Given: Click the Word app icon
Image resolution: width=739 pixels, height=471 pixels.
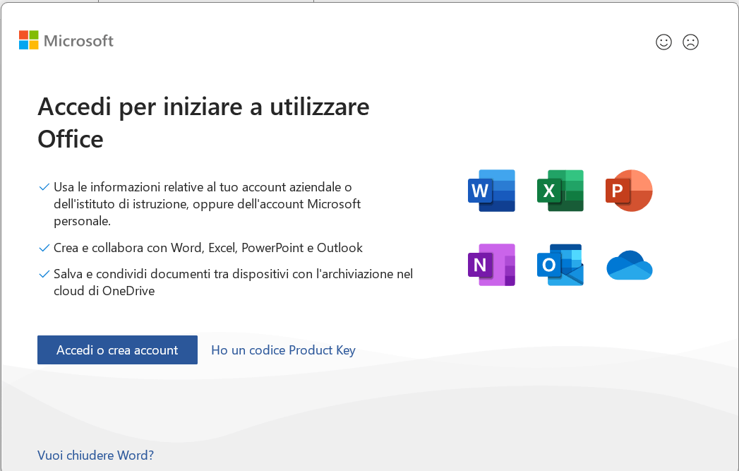Looking at the screenshot, I should click(491, 191).
